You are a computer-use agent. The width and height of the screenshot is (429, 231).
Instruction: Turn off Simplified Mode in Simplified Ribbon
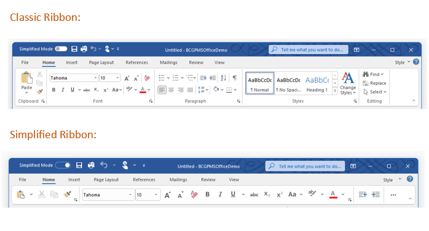click(63, 165)
